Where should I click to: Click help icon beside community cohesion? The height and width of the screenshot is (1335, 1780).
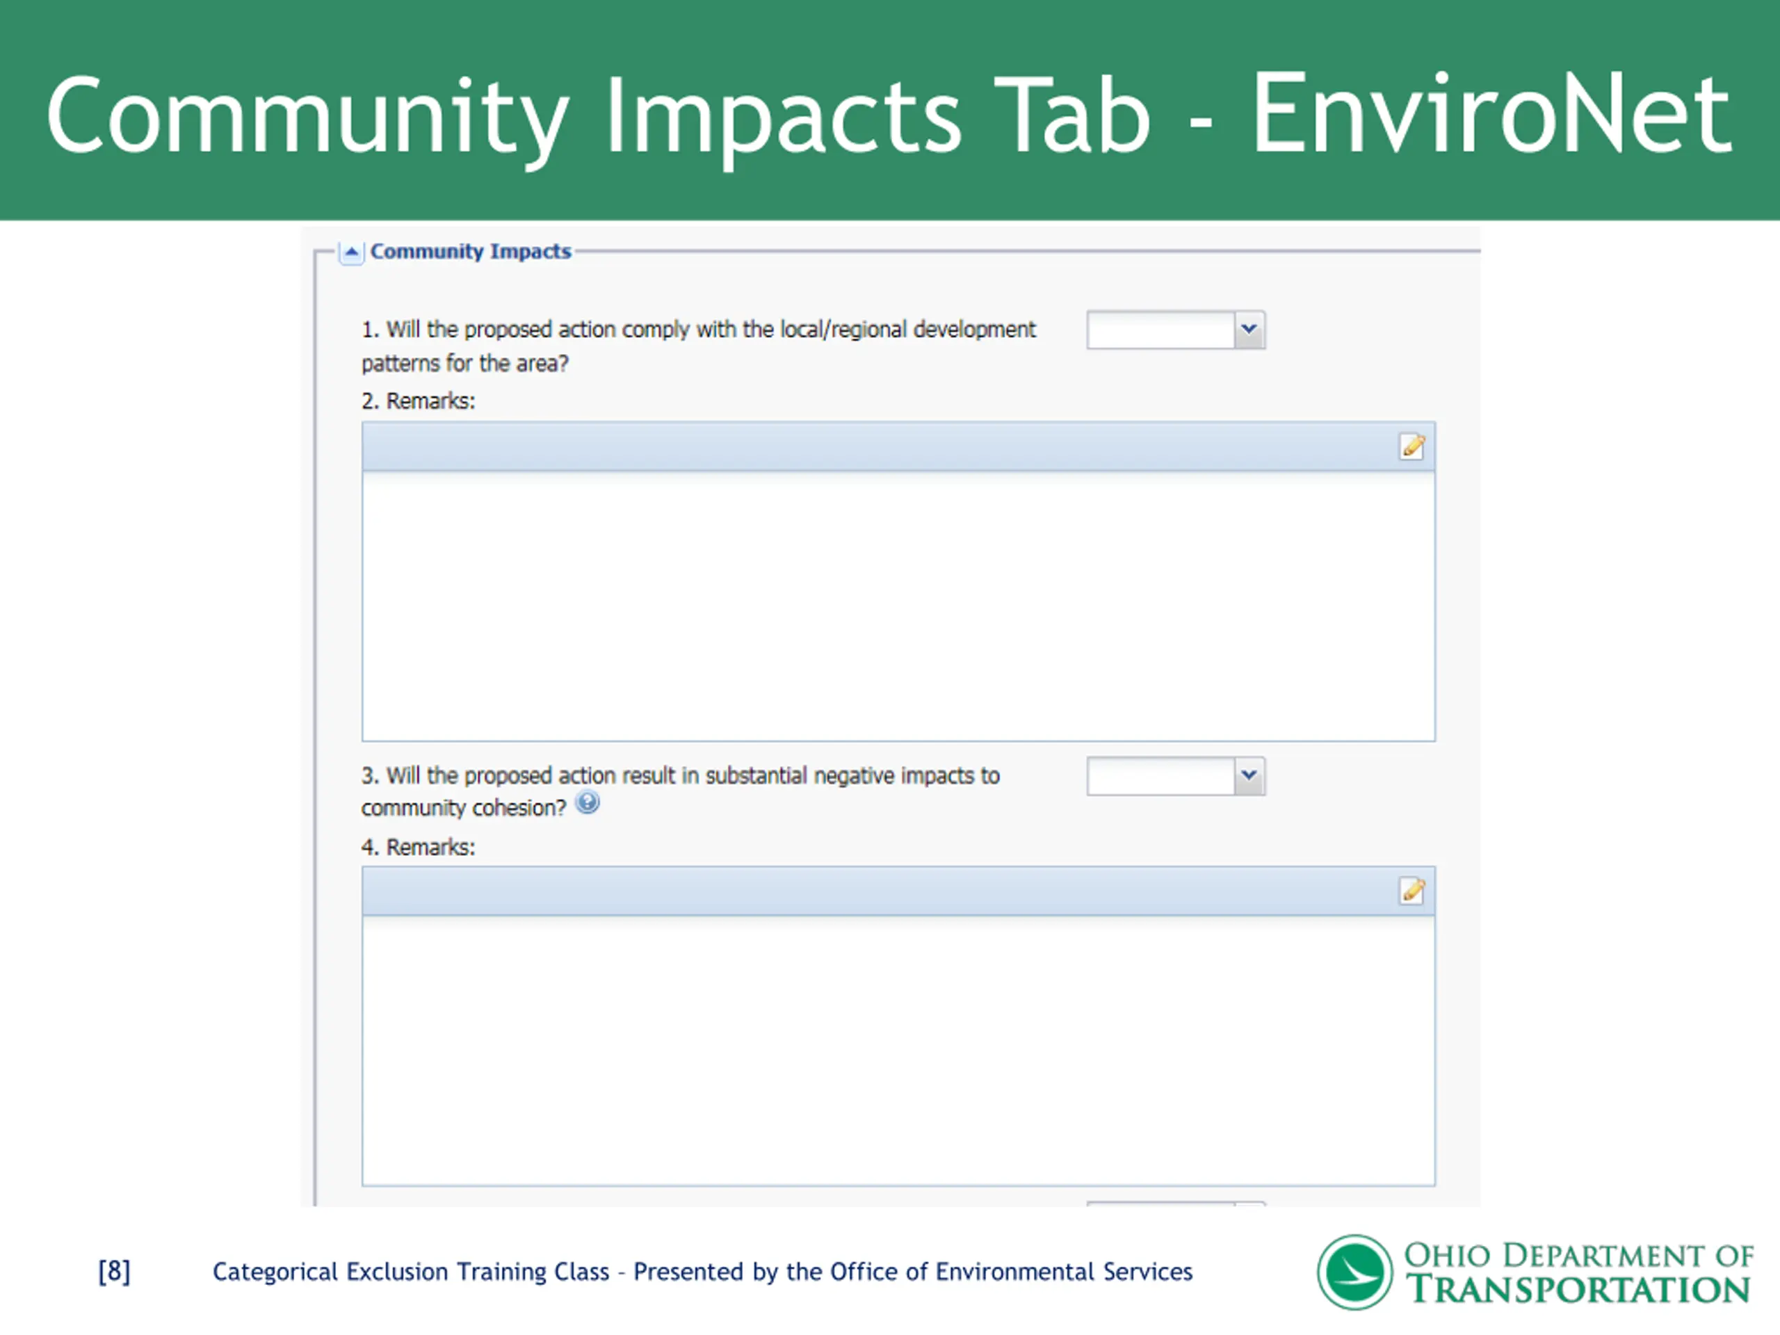588,803
